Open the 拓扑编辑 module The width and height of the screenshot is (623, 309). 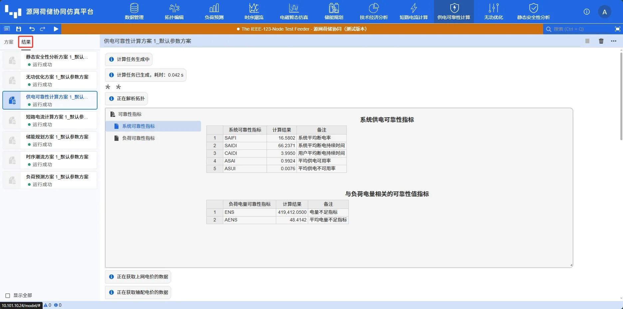pos(174,12)
